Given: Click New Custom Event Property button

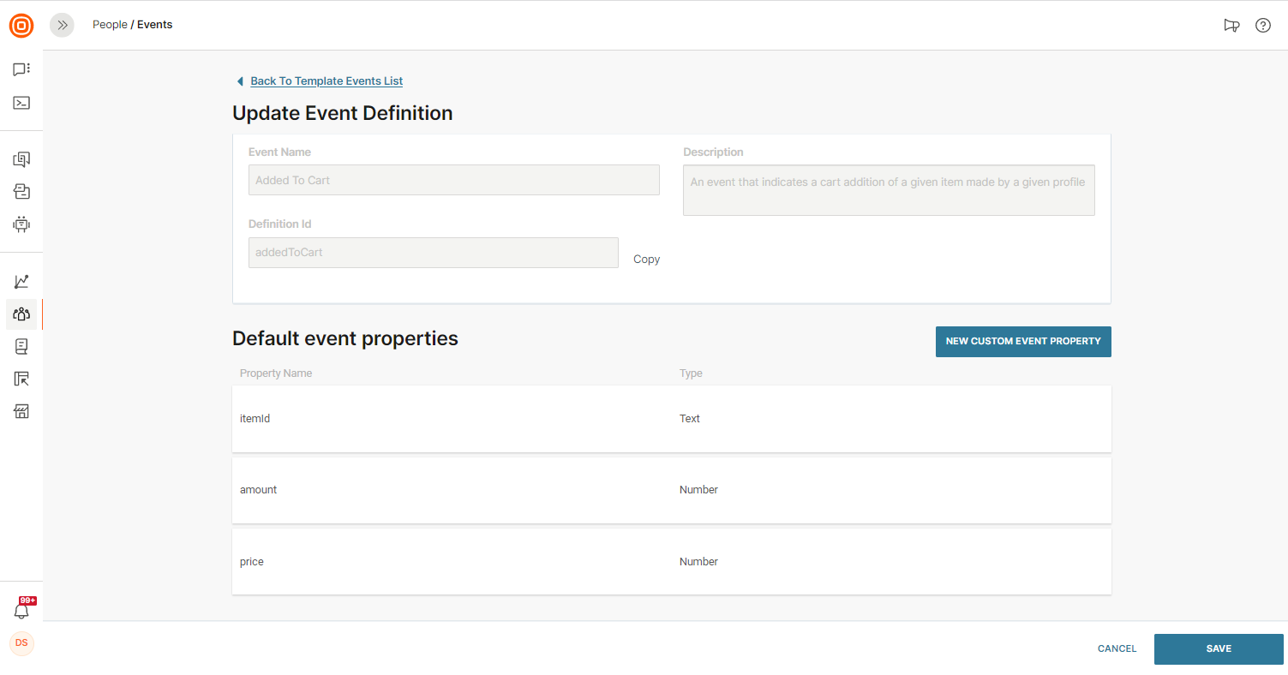Looking at the screenshot, I should pyautogui.click(x=1022, y=342).
